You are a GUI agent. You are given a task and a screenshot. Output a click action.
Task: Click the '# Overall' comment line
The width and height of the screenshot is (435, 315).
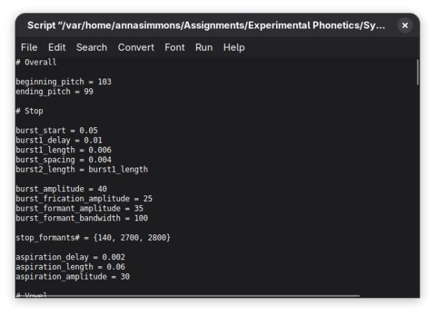pyautogui.click(x=36, y=63)
